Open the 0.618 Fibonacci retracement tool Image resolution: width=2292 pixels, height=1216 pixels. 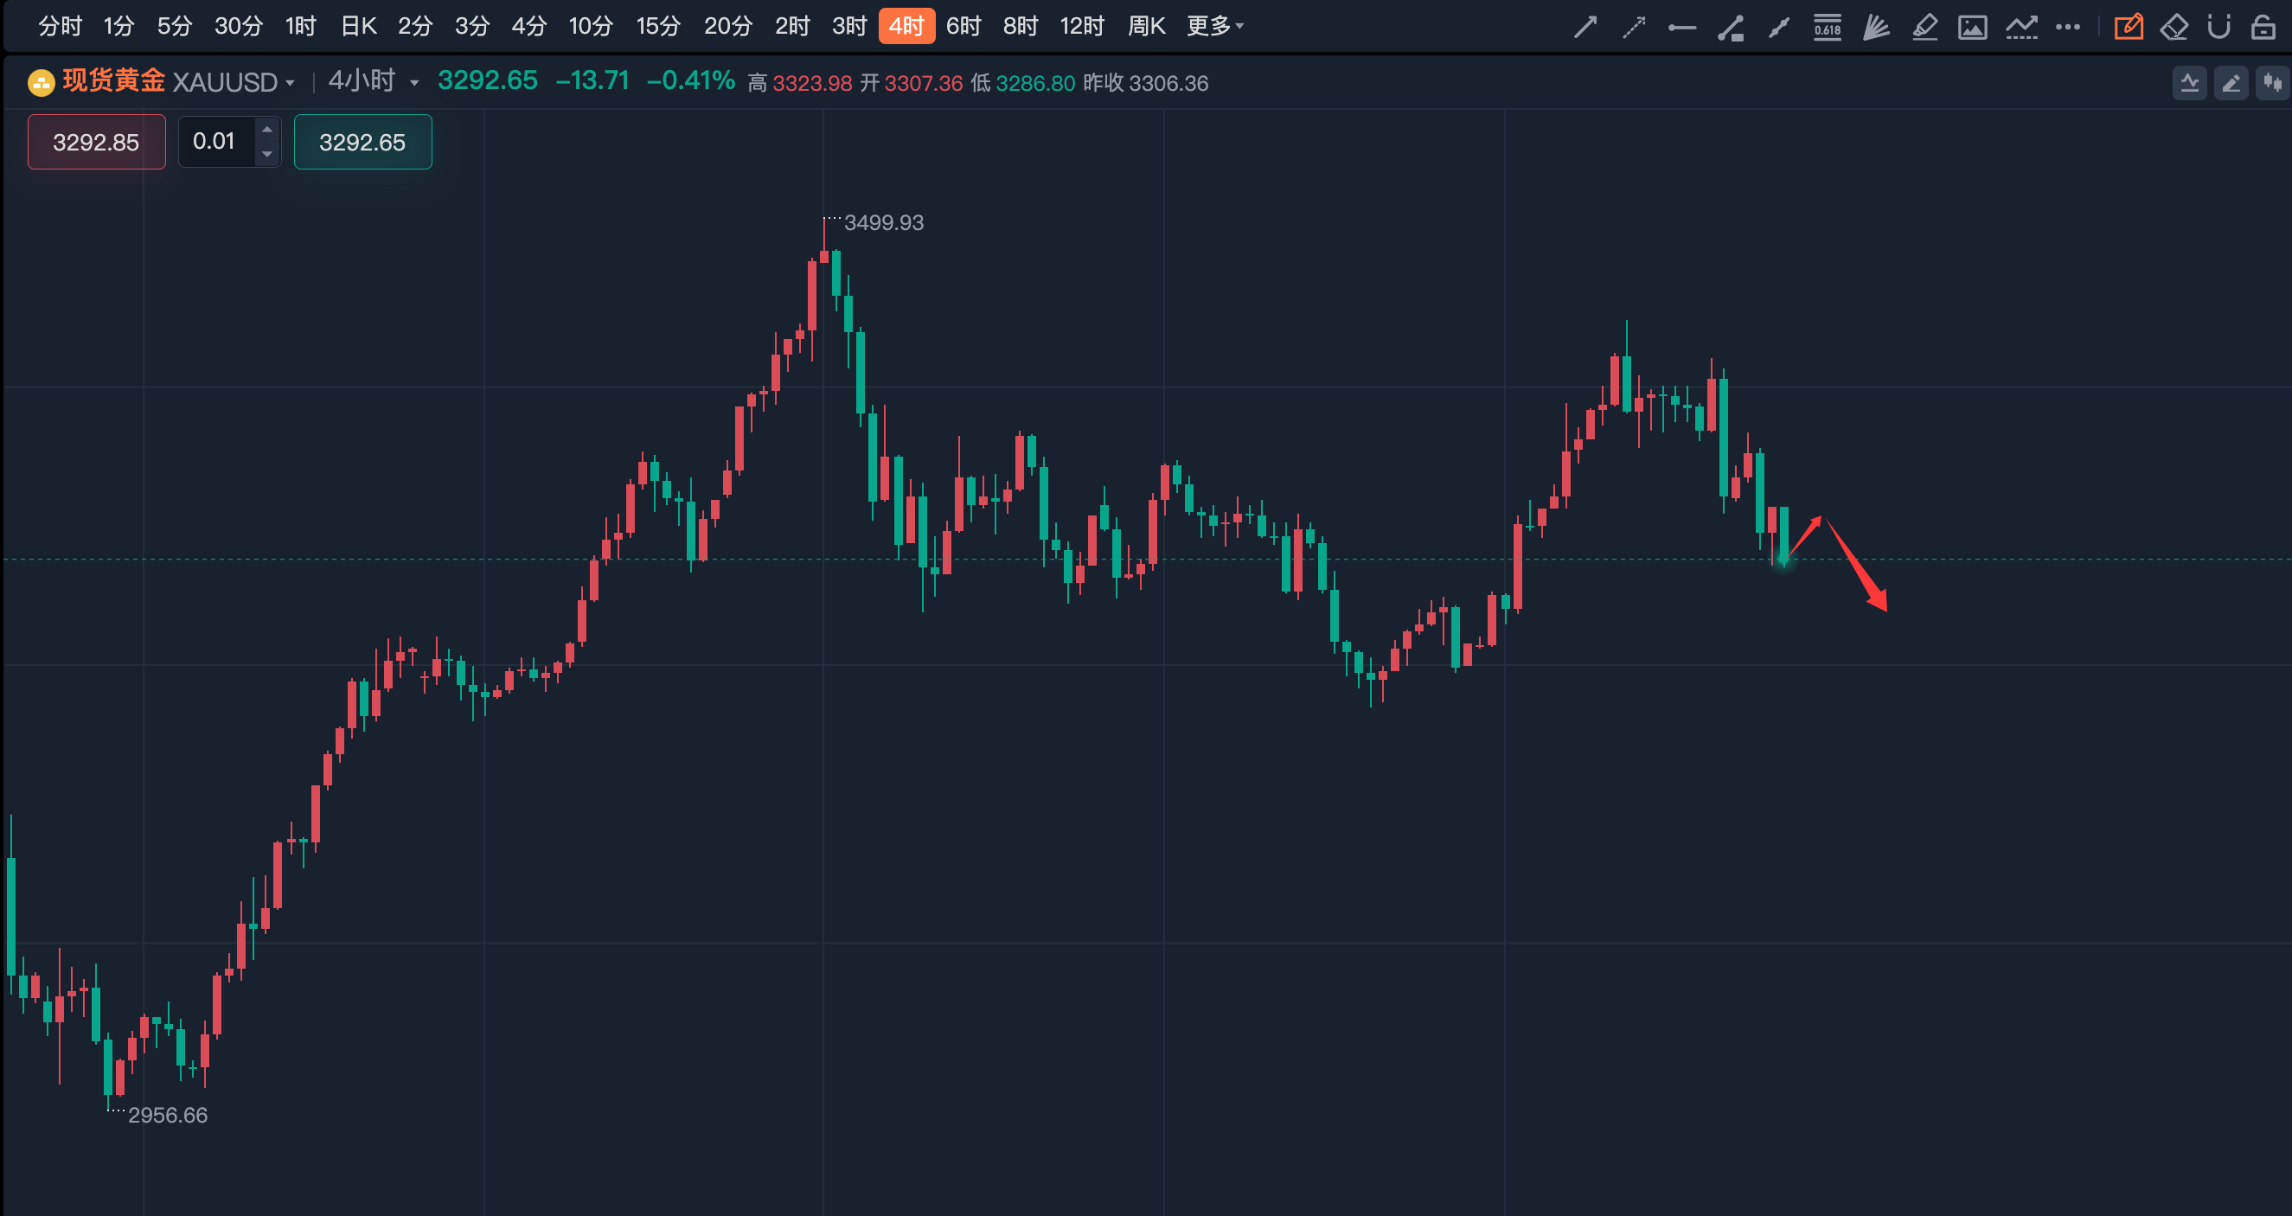tap(1828, 28)
